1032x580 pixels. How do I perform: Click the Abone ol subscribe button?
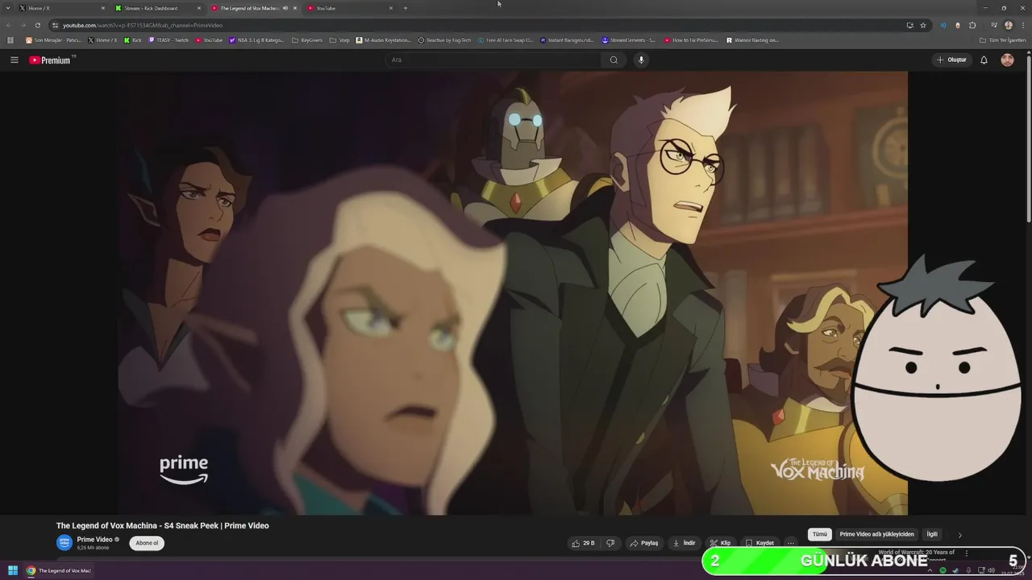click(x=147, y=543)
